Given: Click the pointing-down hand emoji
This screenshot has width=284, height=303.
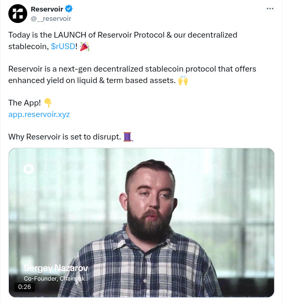Looking at the screenshot, I should [x=48, y=103].
